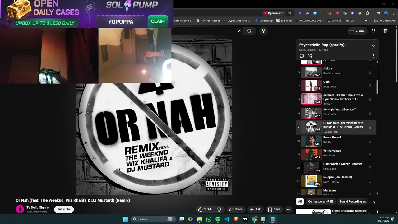Click Open in app in the address bar
Image resolution: width=398 pixels, height=224 pixels.
274,13
